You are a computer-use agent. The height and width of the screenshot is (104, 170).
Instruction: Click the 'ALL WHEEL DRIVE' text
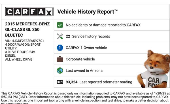coord(19,59)
